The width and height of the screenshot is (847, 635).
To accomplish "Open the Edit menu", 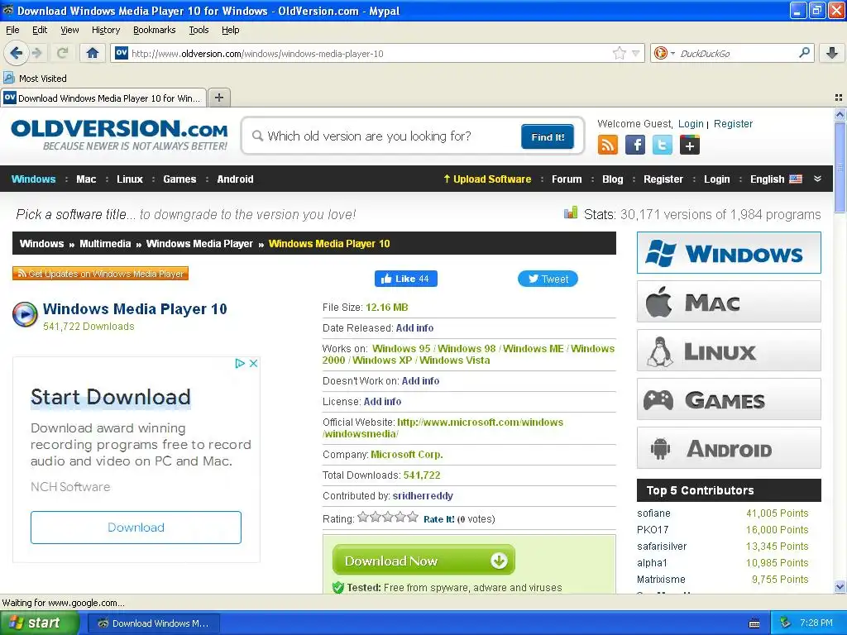I will [x=40, y=30].
